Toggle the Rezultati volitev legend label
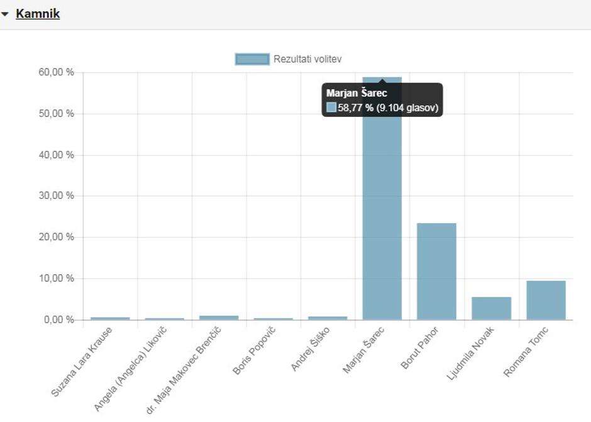The height and width of the screenshot is (422, 591). pyautogui.click(x=307, y=59)
